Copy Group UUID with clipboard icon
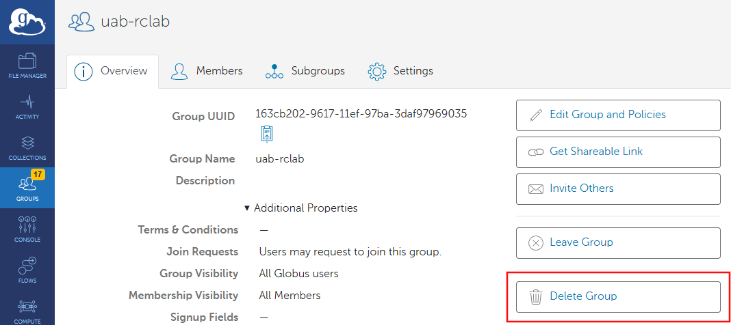 point(267,134)
